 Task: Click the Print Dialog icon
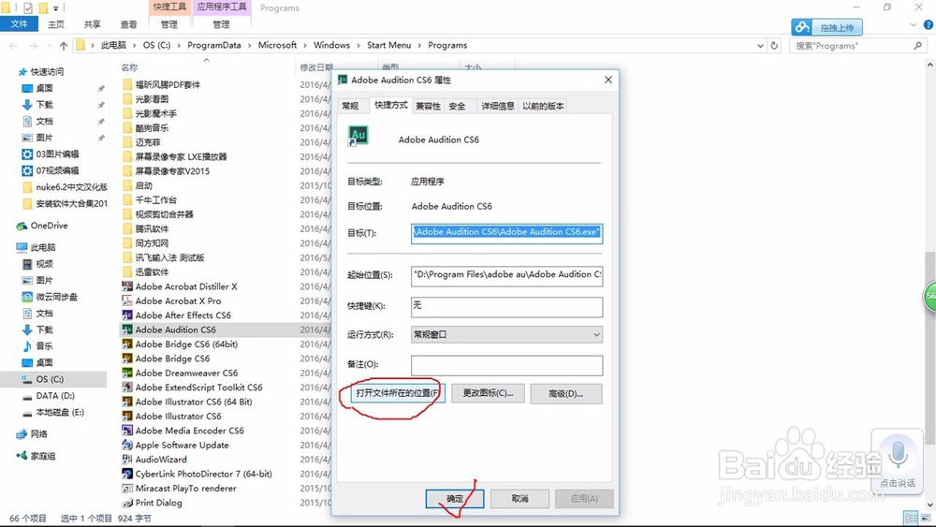tap(127, 503)
